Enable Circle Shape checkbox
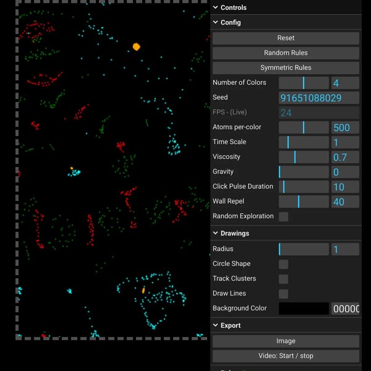Screen dimensions: 371x371 [x=283, y=264]
